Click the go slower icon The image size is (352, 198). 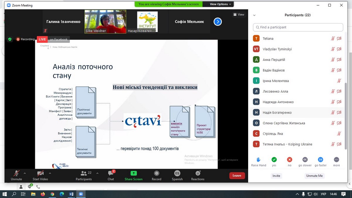click(x=305, y=160)
